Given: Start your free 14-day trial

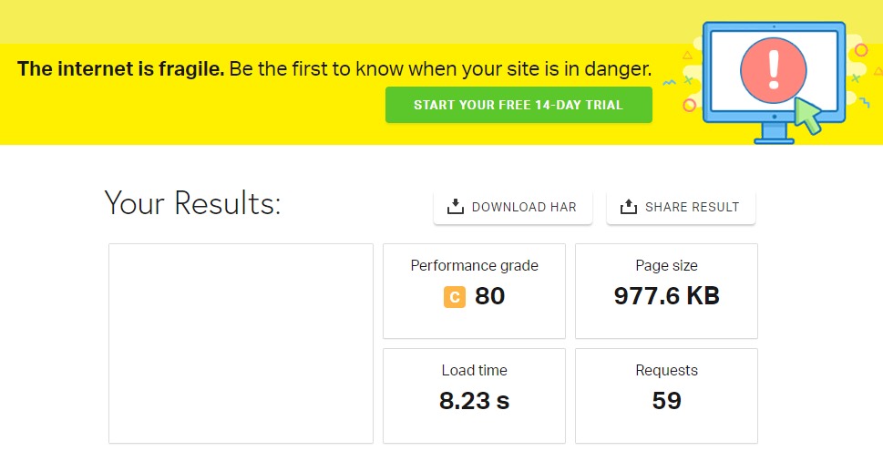Looking at the screenshot, I should point(519,105).
